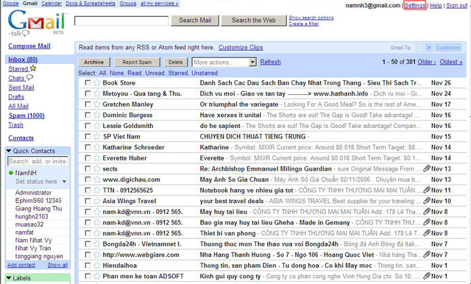The height and width of the screenshot is (284, 471).
Task: Open the Set status here dropdown arrow
Action: [64, 182]
